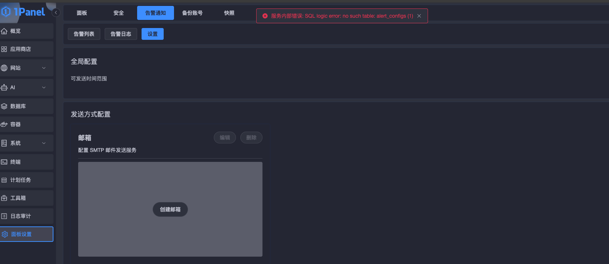Click the Overview home icon in sidebar
This screenshot has width=609, height=264.
point(4,31)
